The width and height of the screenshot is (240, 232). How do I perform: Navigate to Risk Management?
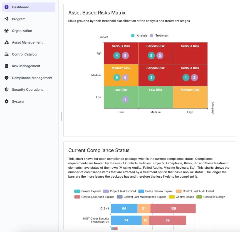[x=29, y=66]
